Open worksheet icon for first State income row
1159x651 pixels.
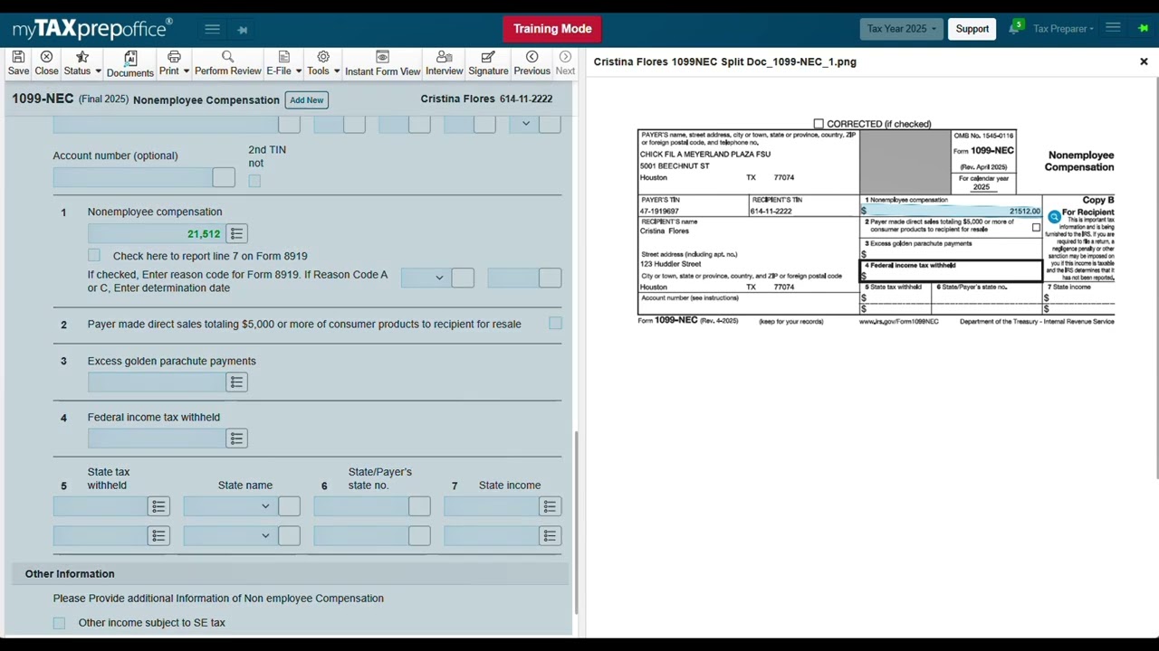coord(550,507)
